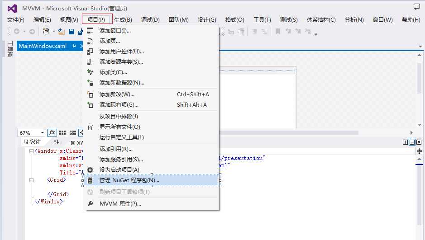This screenshot has width=425, height=240.
Task: Click the XAML editor split bar handle
Action: (419, 151)
